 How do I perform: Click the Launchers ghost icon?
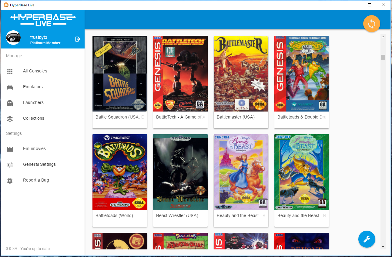(10, 103)
